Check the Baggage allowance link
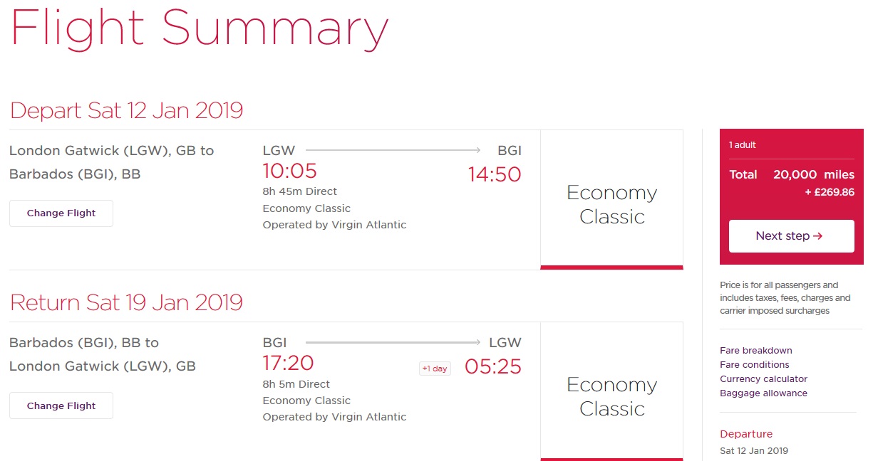Image resolution: width=873 pixels, height=461 pixels. (763, 393)
